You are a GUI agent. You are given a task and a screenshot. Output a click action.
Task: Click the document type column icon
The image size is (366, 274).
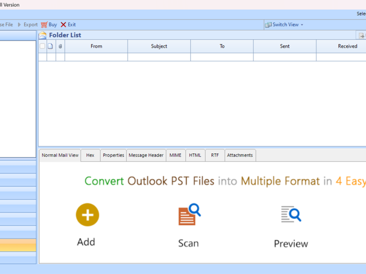pyautogui.click(x=50, y=46)
